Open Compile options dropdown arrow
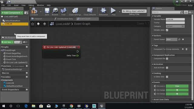 41,12
